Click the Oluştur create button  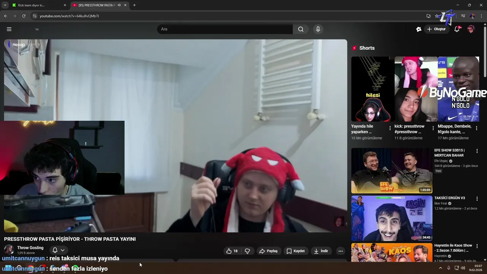pos(436,29)
